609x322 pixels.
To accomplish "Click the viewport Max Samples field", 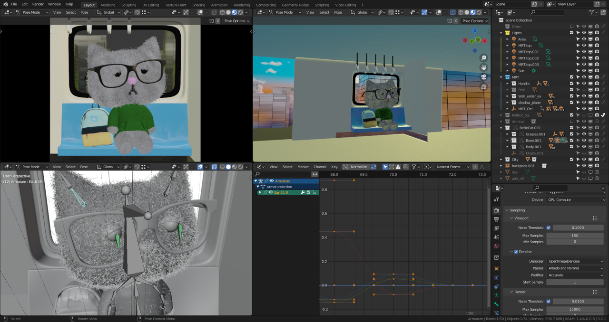I will click(574, 236).
